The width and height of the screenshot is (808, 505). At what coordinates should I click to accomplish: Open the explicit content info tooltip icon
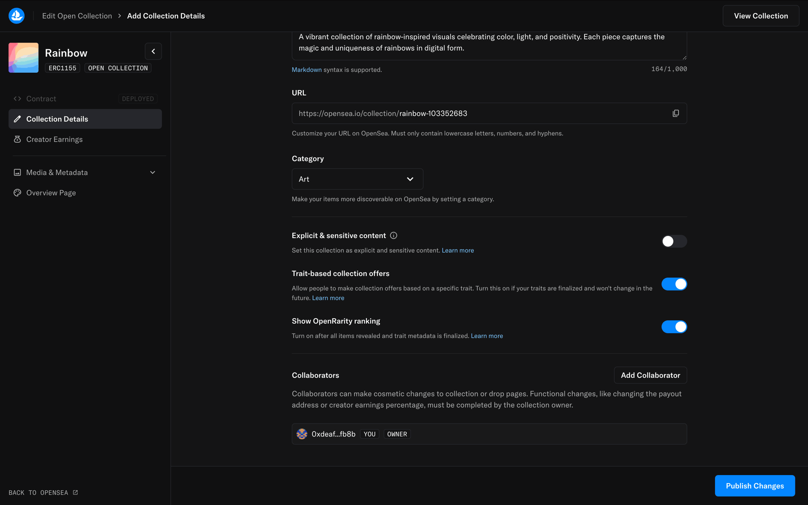click(x=393, y=236)
